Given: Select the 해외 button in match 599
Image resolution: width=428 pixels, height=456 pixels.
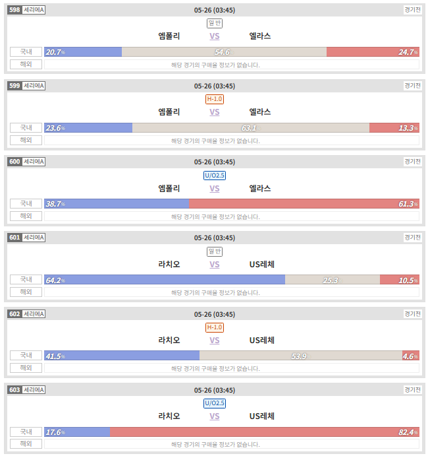Looking at the screenshot, I should (26, 140).
